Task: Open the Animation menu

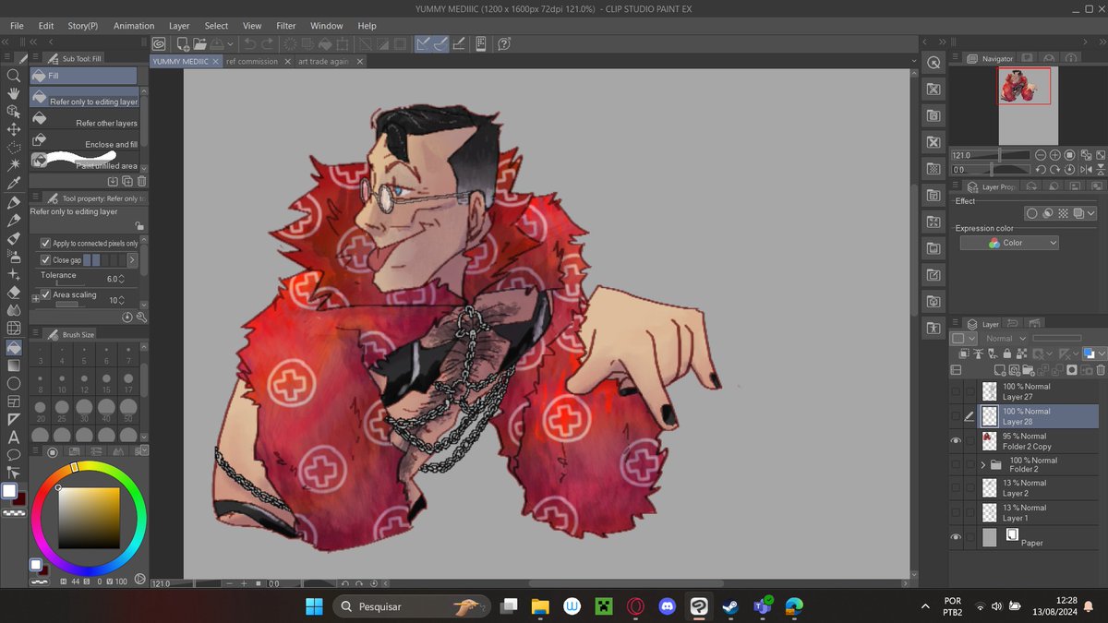Action: (134, 26)
